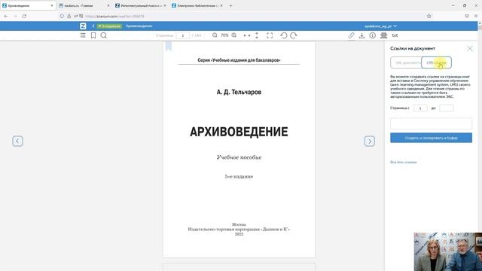The width and height of the screenshot is (482, 271).
Task: Click the download icon
Action: point(361,35)
